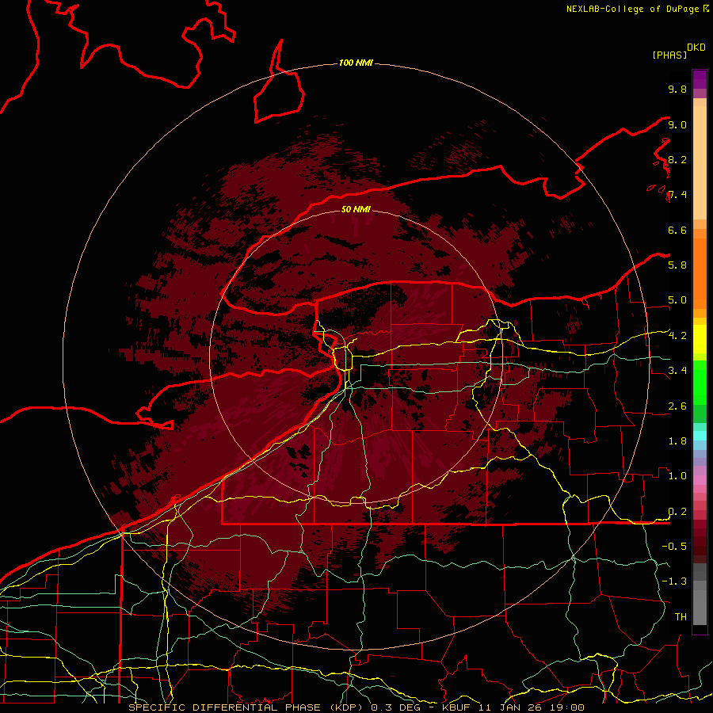Click the 9.0 legend value
The width and height of the screenshot is (713, 713).
point(677,124)
